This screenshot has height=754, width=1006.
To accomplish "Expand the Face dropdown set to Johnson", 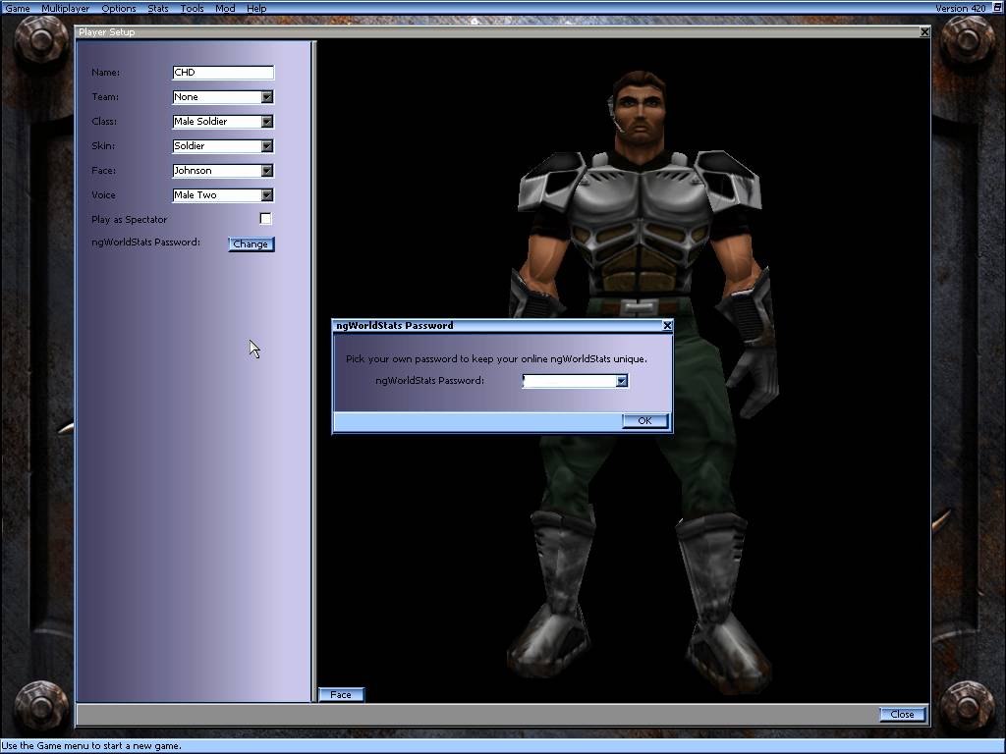I will click(x=267, y=171).
